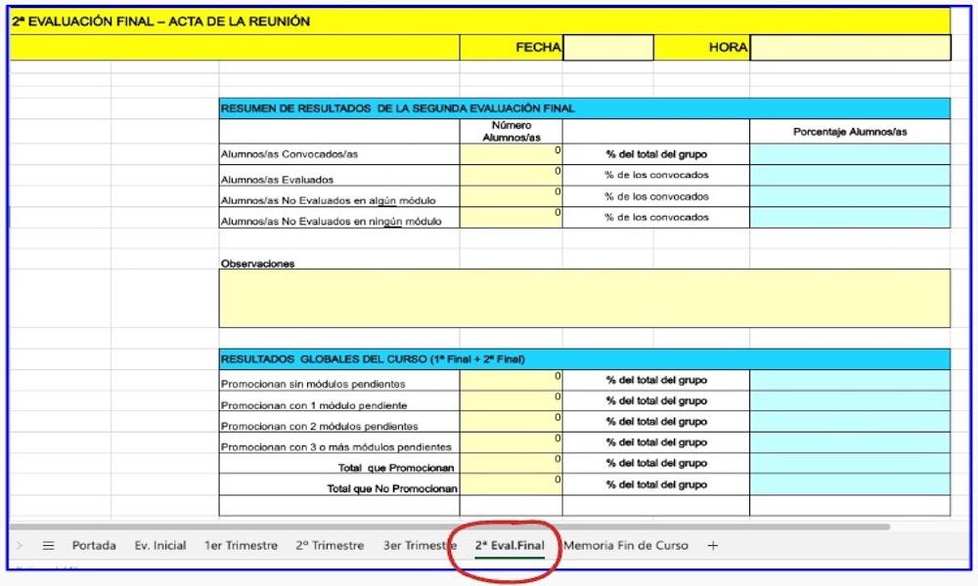Viewport: 978px width, 586px height.
Task: Add a new sheet with plus icon
Action: pyautogui.click(x=712, y=546)
